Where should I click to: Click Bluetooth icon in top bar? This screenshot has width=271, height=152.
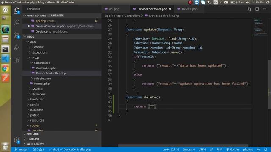[x=221, y=3]
